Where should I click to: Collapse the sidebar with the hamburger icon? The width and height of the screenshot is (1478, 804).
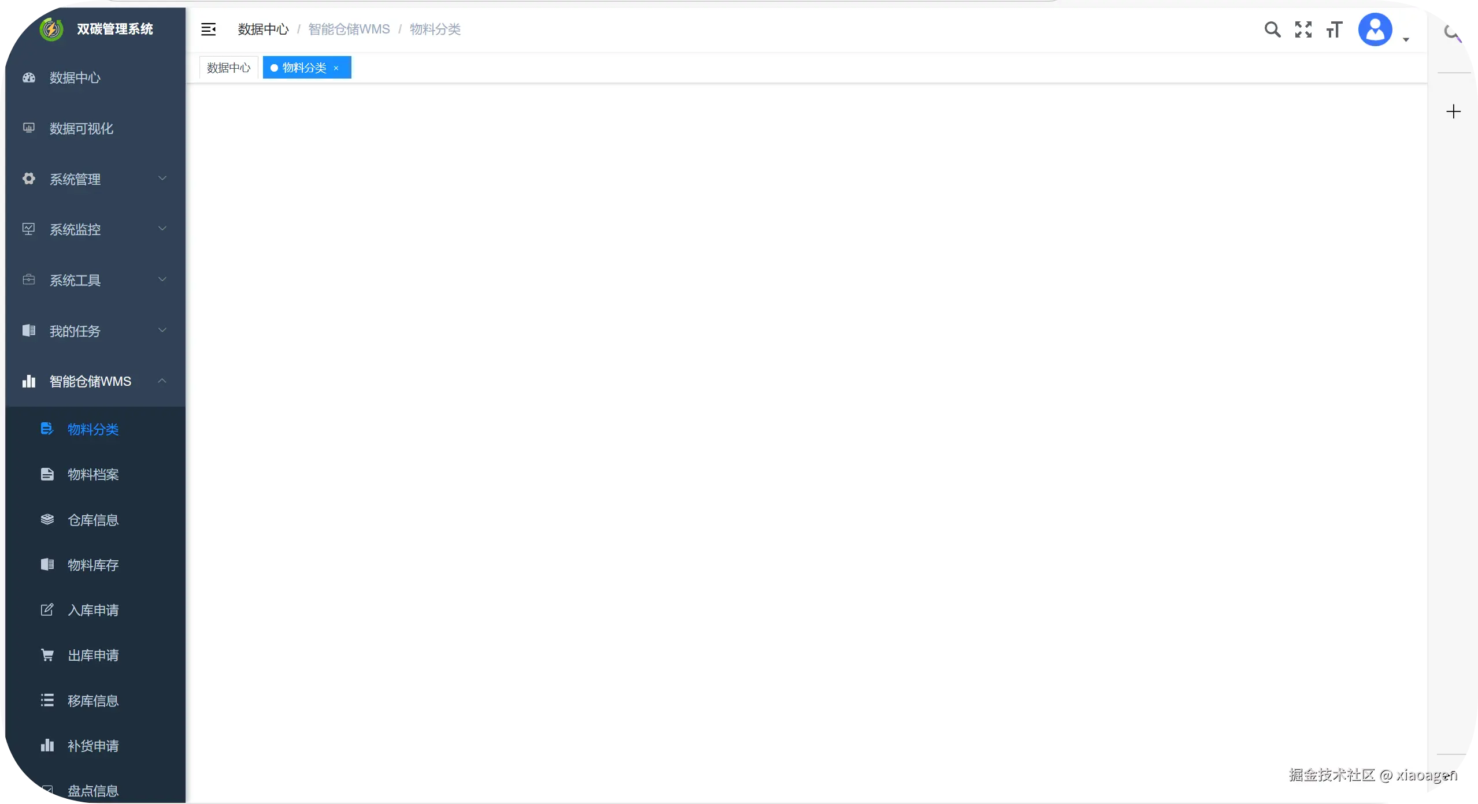(208, 28)
